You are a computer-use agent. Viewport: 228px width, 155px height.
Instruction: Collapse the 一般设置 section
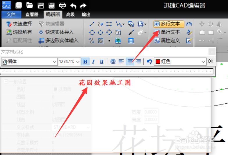[6, 82]
